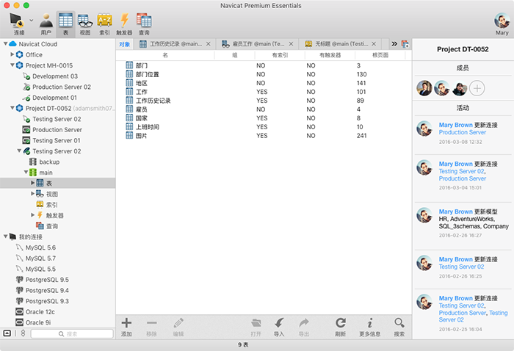
Task: Click the 添加 add button
Action: (126, 327)
